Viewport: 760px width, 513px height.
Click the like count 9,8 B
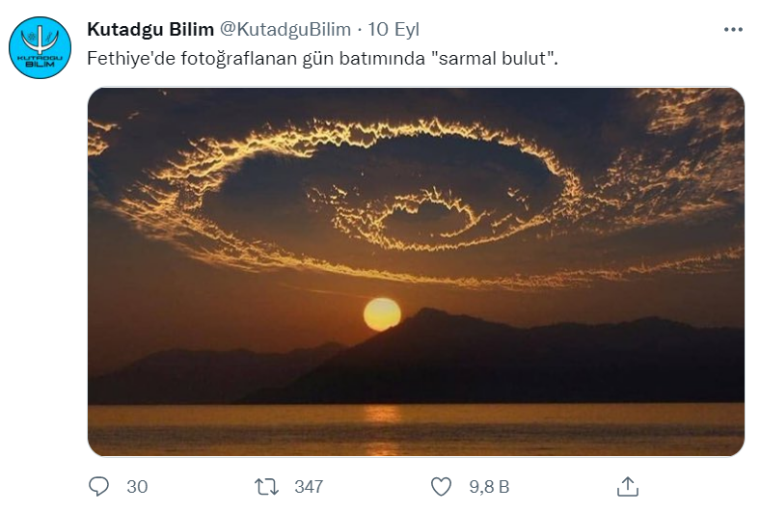click(x=489, y=486)
